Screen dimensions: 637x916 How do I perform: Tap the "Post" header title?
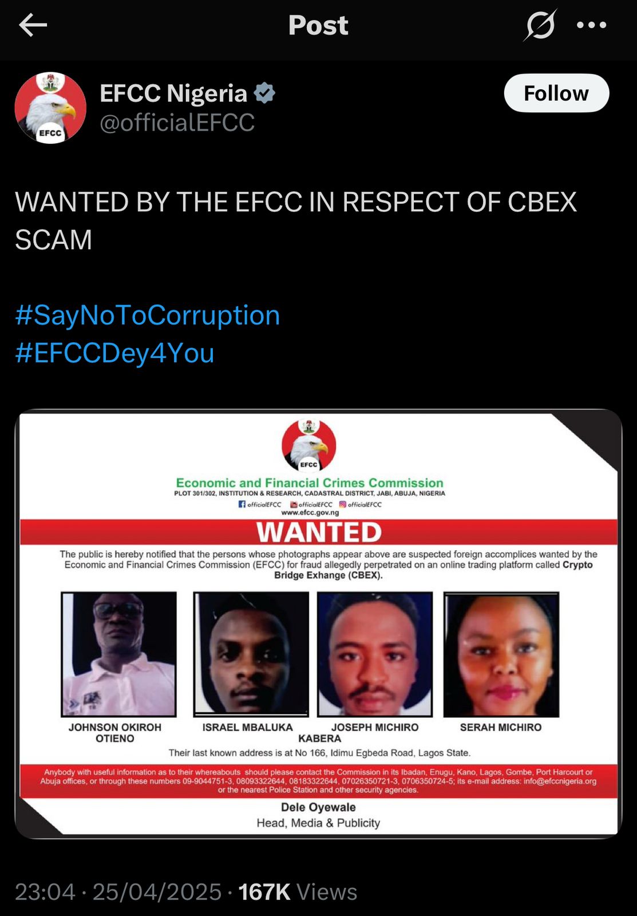point(318,25)
